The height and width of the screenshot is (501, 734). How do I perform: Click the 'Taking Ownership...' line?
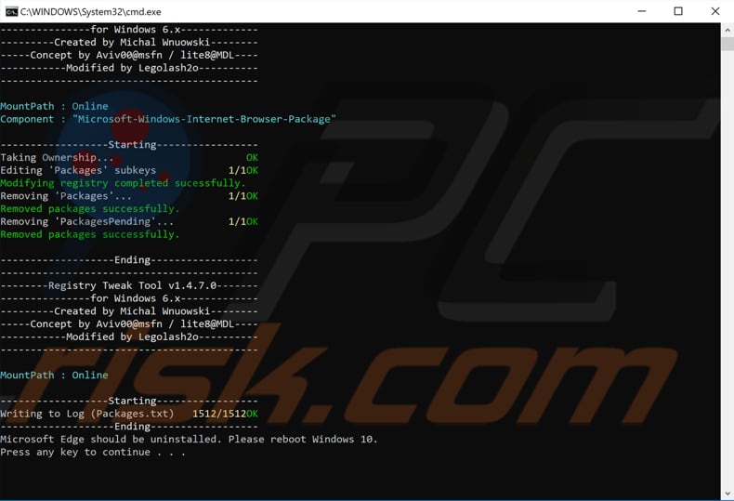(129, 157)
